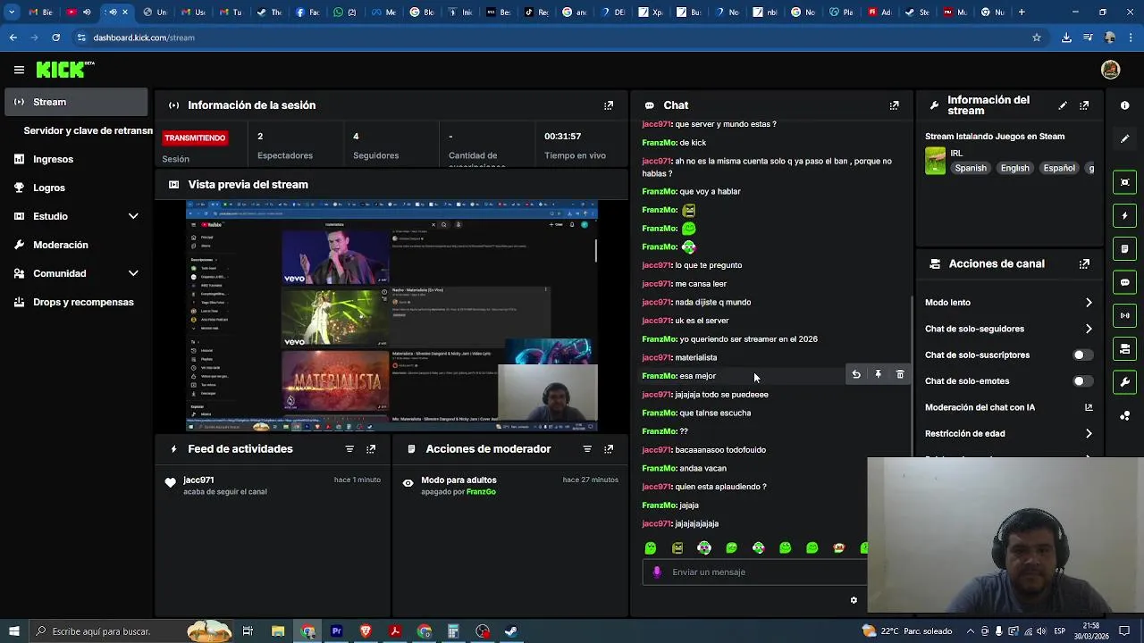The image size is (1144, 643).
Task: Toggle the broadcast signal widget in right sidebar
Action: tap(1125, 315)
